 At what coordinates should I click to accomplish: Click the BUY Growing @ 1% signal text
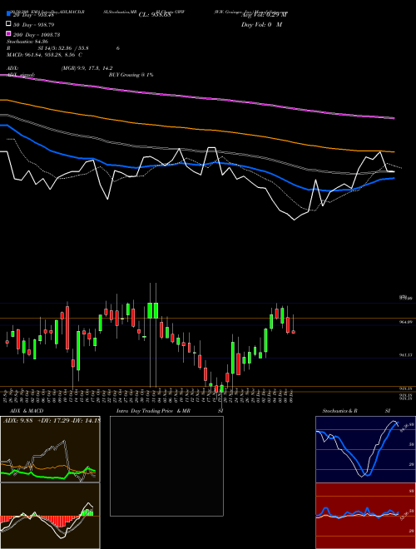[131, 75]
